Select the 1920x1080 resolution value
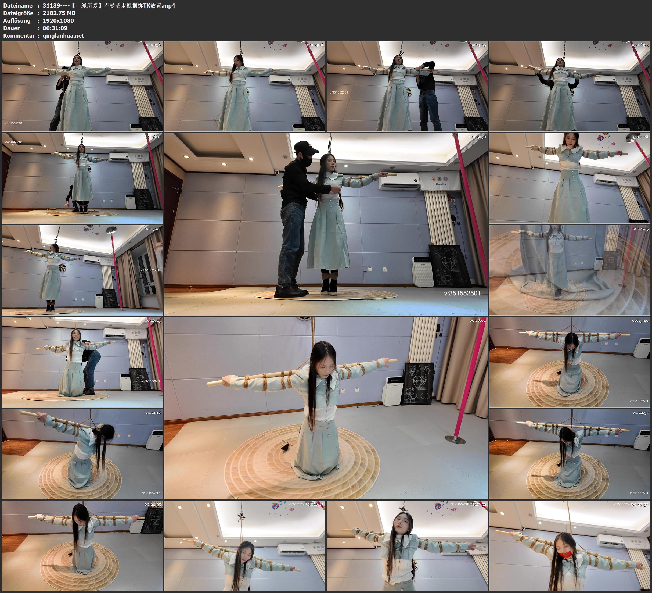 [58, 20]
